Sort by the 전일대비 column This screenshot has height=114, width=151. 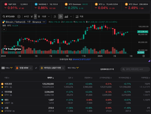coord(88,78)
